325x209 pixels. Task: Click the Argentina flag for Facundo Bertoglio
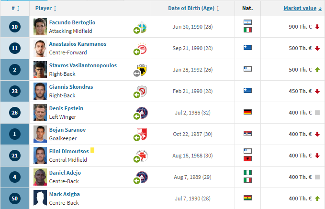tap(247, 22)
